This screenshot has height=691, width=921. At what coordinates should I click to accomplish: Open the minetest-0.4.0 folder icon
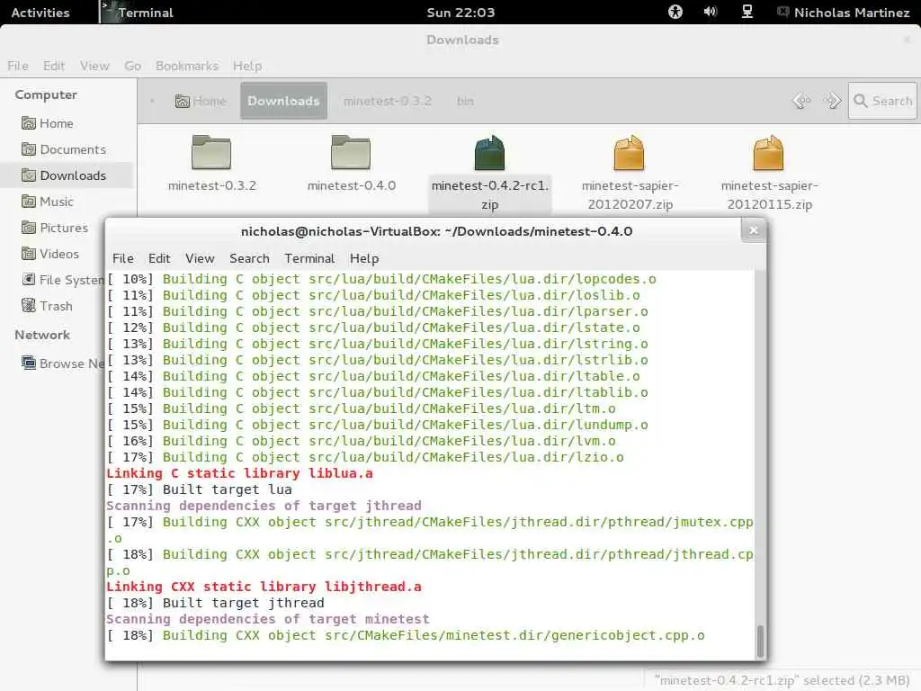(351, 152)
